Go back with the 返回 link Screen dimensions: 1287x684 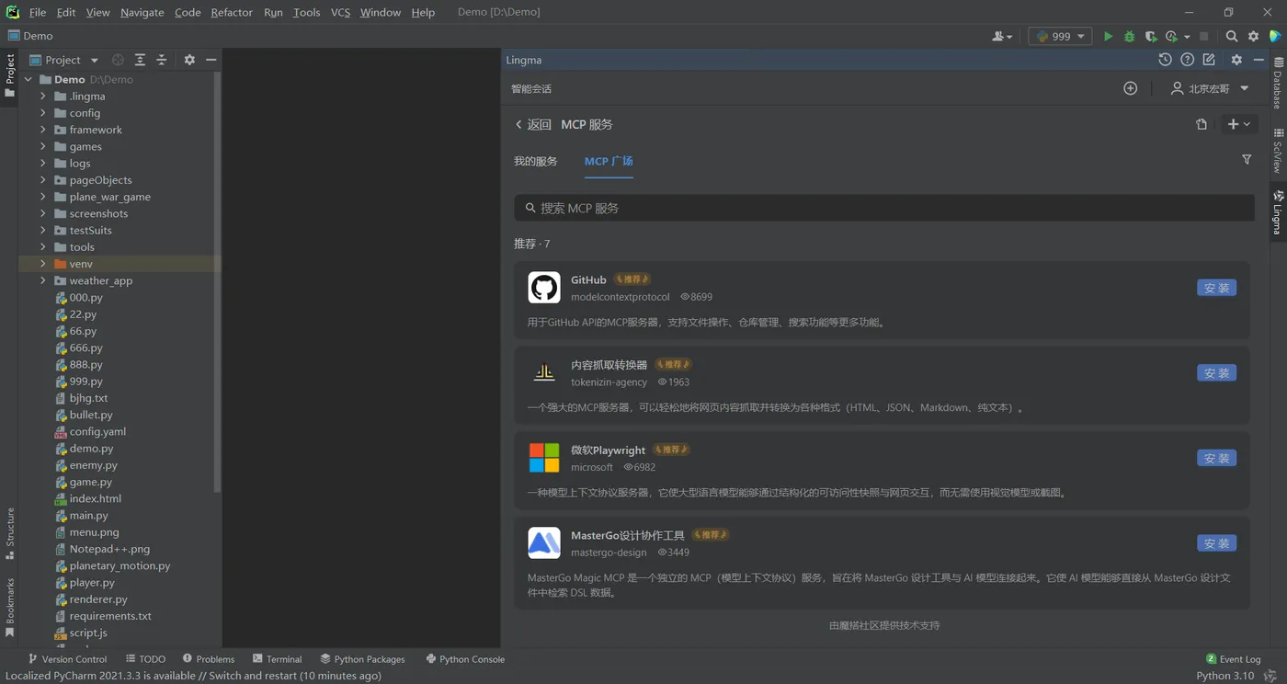(533, 124)
